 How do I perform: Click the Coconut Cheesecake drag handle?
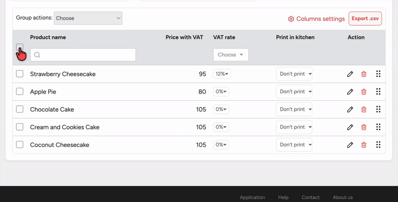pos(378,145)
